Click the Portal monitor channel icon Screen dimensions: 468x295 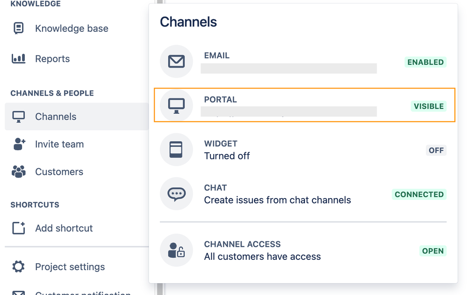(x=177, y=105)
